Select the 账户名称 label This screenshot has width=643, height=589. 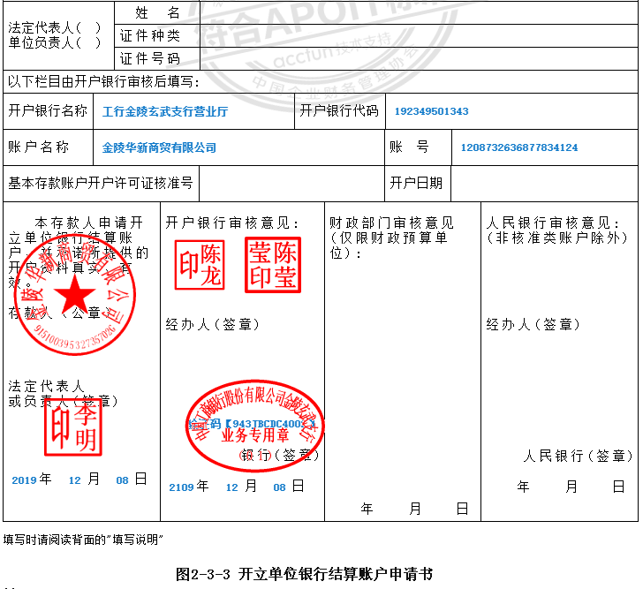tap(39, 147)
